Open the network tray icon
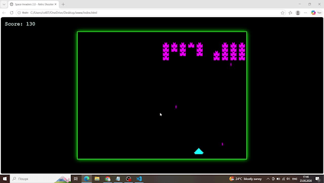The height and width of the screenshot is (183, 324). (283, 179)
